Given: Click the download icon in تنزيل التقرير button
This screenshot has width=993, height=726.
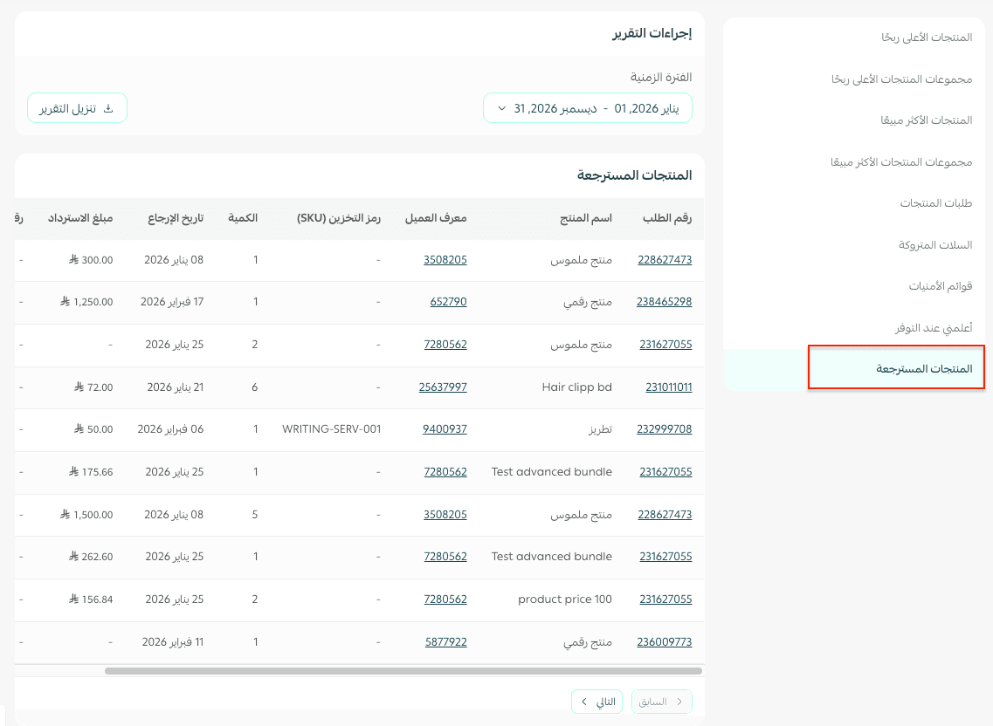Looking at the screenshot, I should (108, 109).
